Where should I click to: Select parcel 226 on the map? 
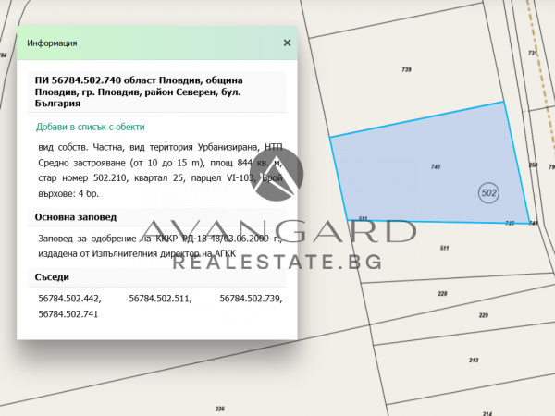(219, 408)
